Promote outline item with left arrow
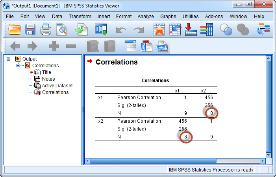This screenshot has height=177, width=276. pyautogui.click(x=15, y=46)
